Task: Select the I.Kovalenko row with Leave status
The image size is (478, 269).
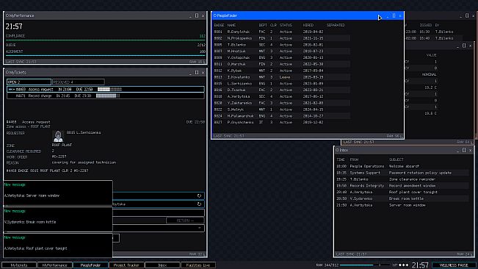Action: 281,77
